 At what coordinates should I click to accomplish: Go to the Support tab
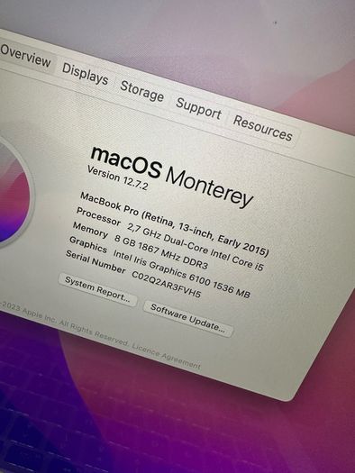199,109
